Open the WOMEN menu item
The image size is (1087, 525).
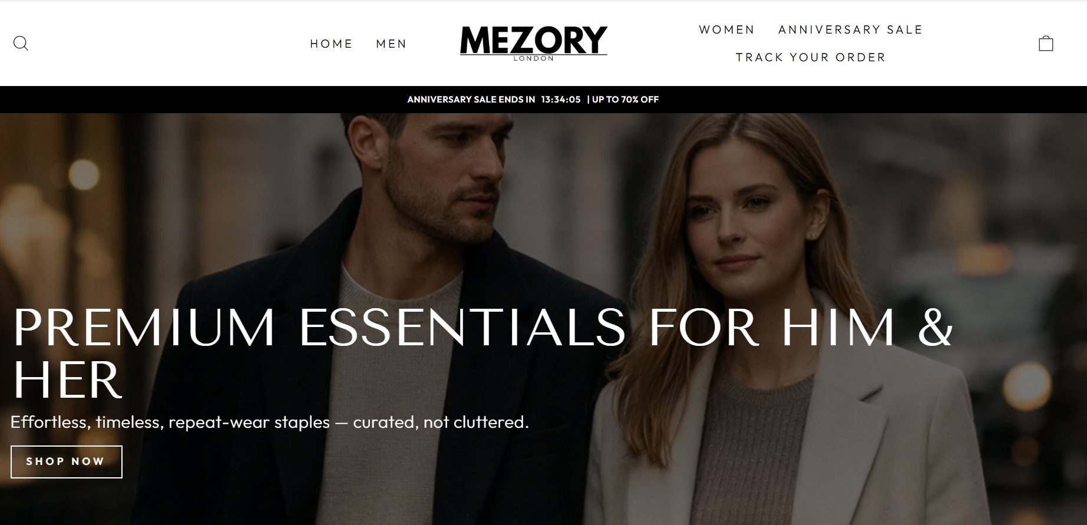pos(726,29)
